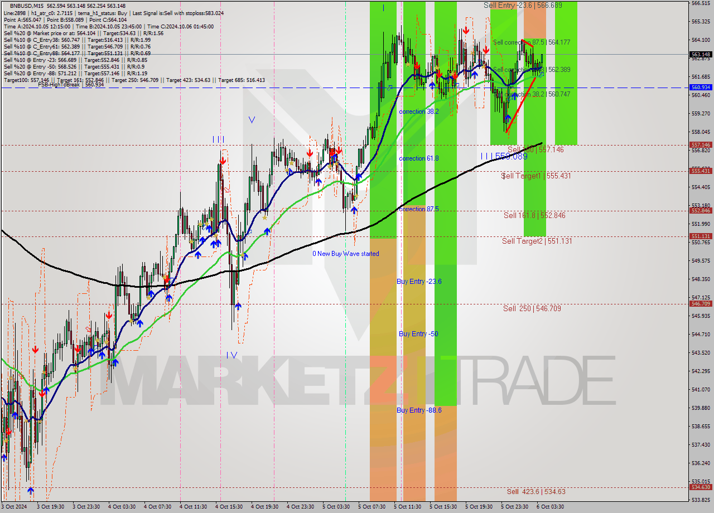Screen dimensions: 714x513
Task: Click the red 552.846 price tag
Action: pyautogui.click(x=701, y=211)
